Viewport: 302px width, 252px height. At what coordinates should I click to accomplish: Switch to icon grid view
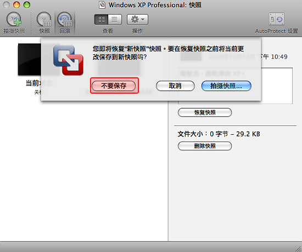point(102,19)
